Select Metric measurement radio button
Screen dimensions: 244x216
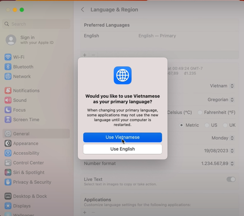coord(181,125)
